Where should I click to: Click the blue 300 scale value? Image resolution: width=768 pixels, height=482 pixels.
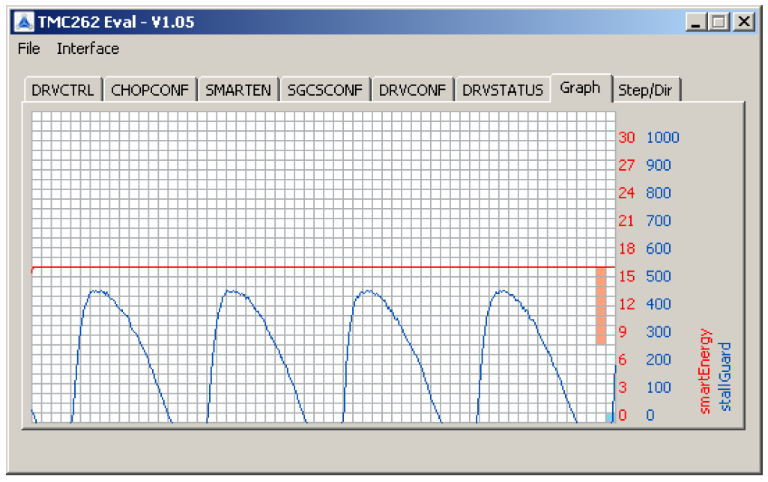click(659, 332)
